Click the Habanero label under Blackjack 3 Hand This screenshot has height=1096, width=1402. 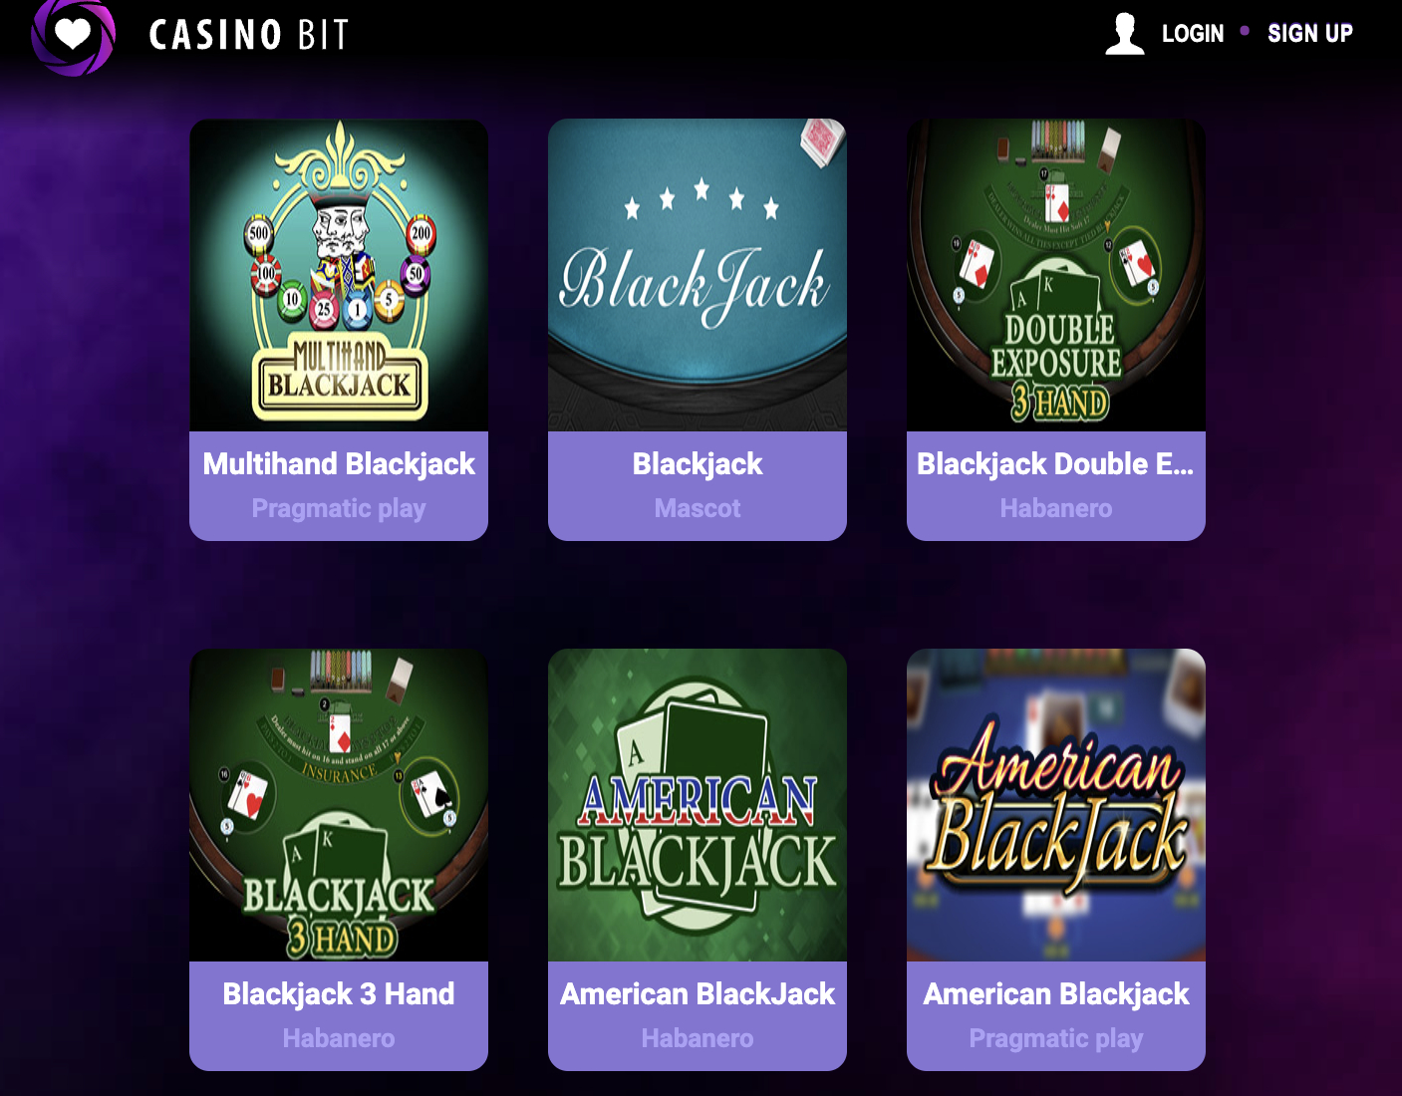click(339, 1038)
